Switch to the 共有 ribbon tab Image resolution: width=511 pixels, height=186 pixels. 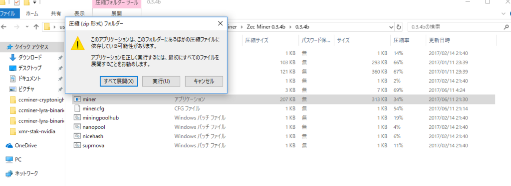56,13
